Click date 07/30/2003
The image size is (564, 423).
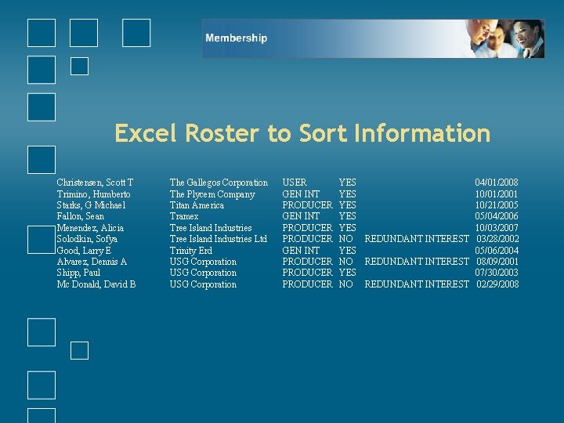tap(497, 273)
